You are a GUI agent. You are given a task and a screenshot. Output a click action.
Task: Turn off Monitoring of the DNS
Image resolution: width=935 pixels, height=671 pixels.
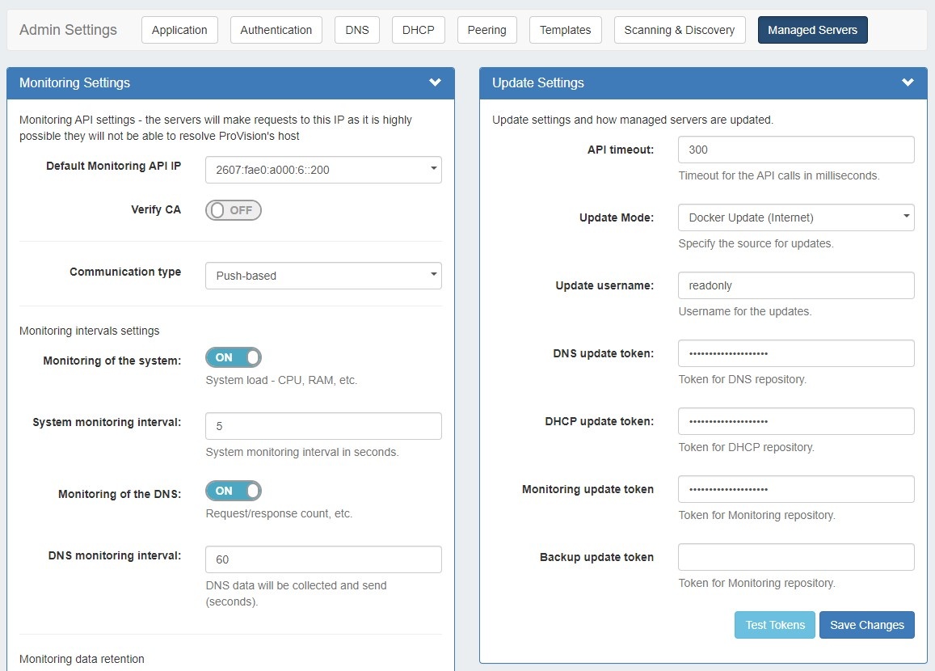coord(233,491)
